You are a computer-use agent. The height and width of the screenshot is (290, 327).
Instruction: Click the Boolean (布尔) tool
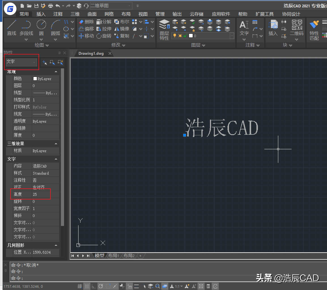(x=122, y=22)
